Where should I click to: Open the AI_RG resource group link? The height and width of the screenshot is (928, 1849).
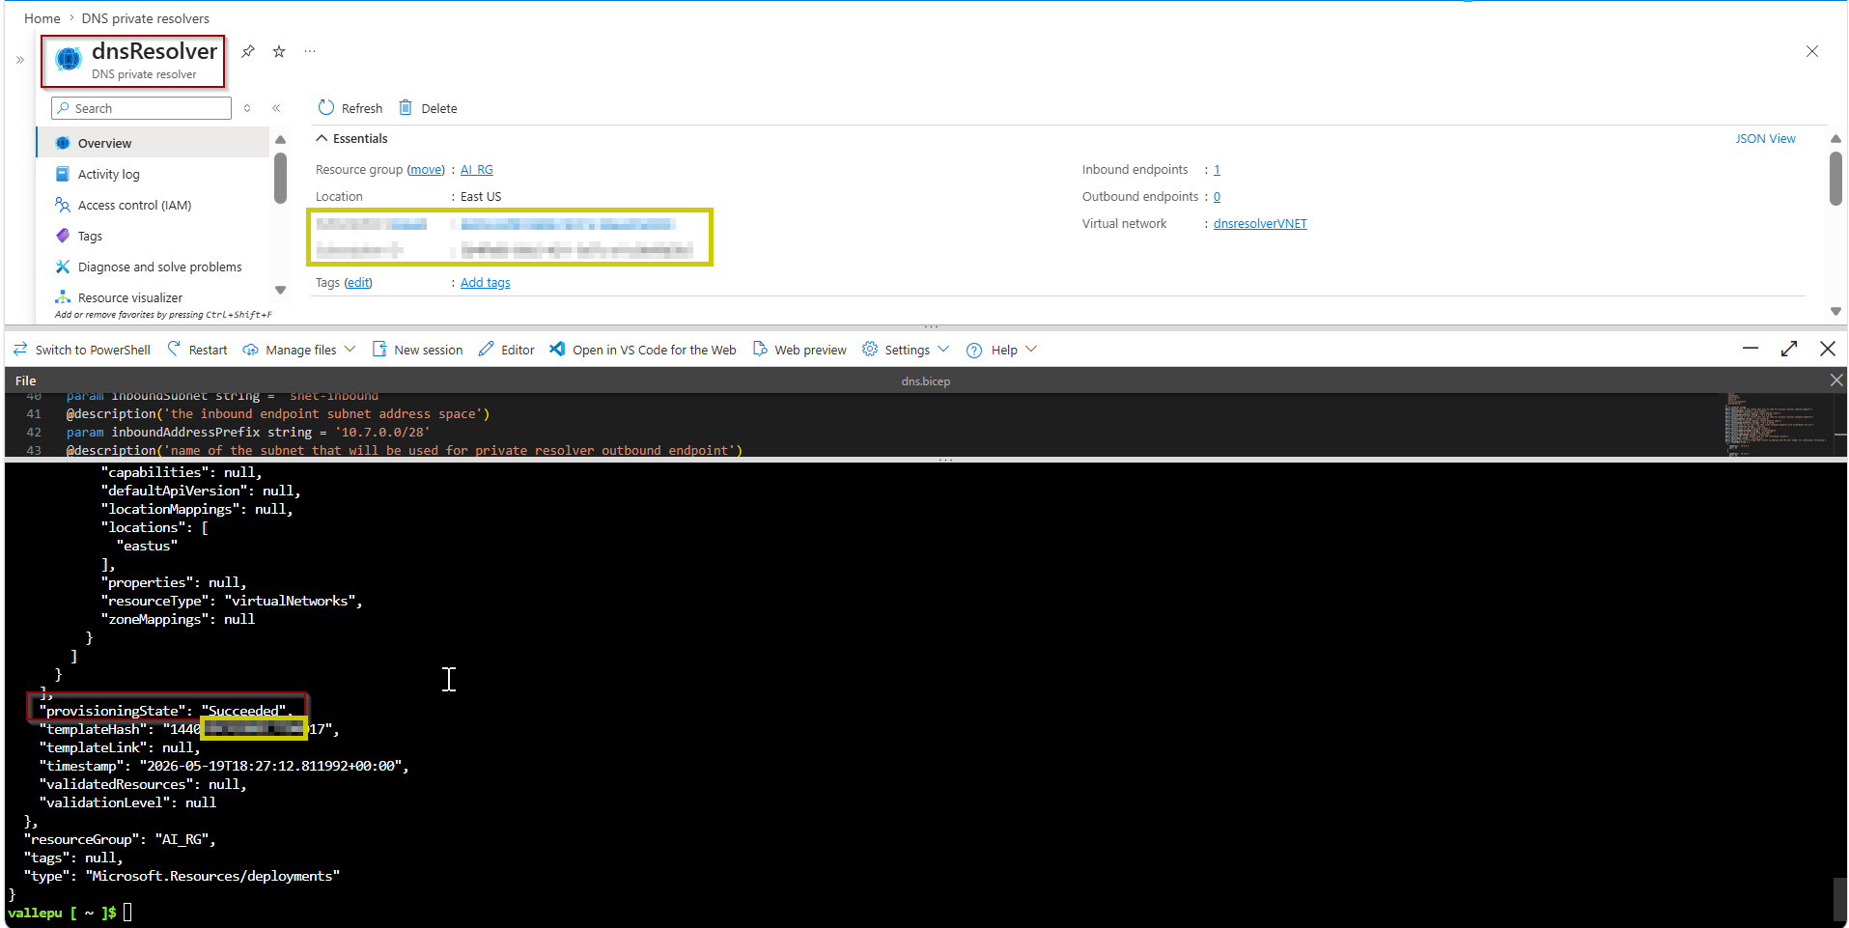point(477,170)
